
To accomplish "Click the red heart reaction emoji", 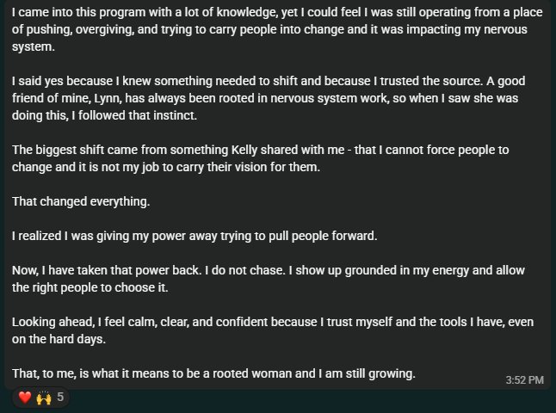I will [25, 398].
